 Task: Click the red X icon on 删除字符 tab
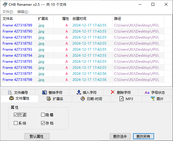(113, 92)
